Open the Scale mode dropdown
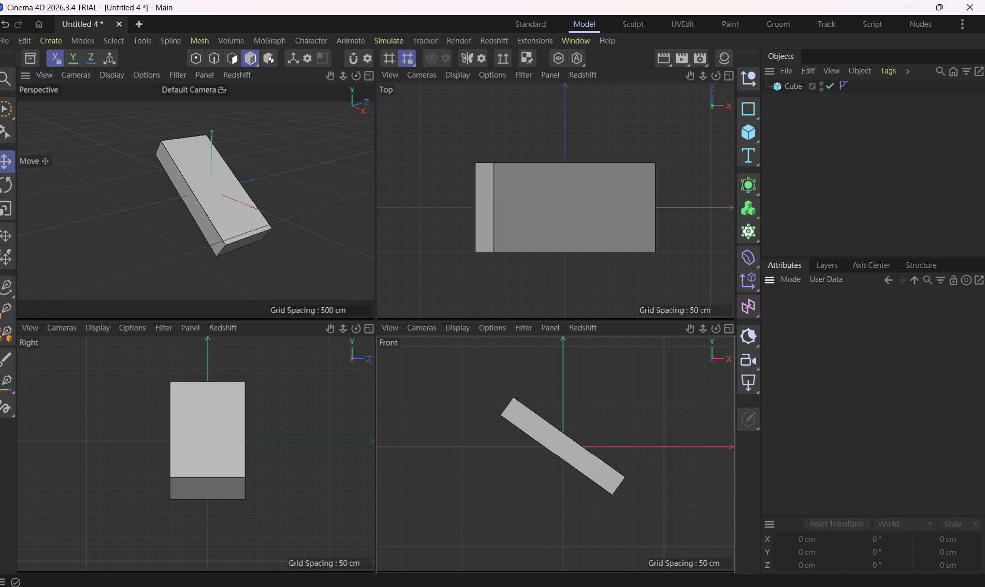This screenshot has width=985, height=587. point(960,524)
